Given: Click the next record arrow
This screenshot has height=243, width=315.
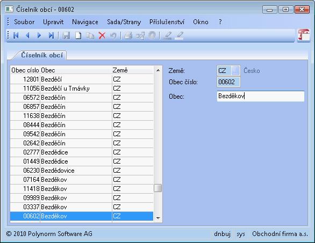Looking at the screenshot, I should [39, 35].
